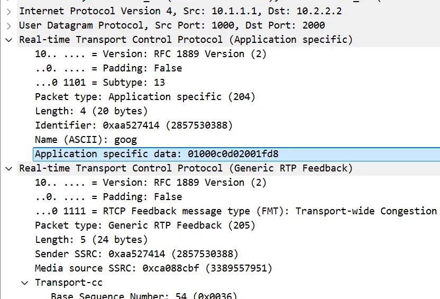
Task: Collapse the Application specific RTCP section
Action: pos(8,40)
